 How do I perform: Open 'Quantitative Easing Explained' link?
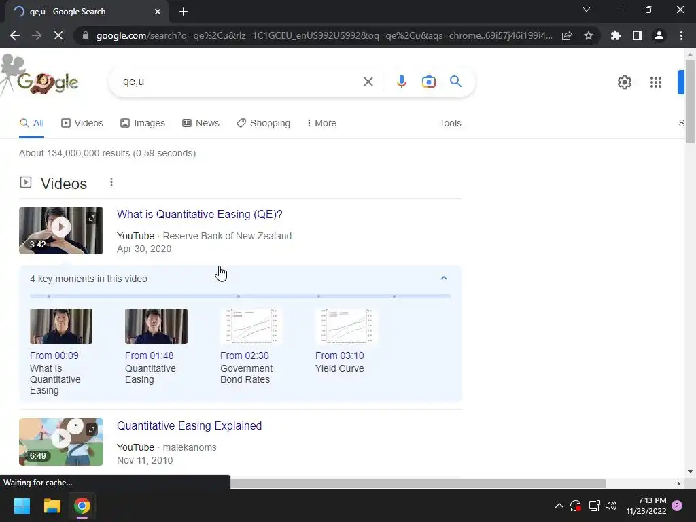(189, 425)
